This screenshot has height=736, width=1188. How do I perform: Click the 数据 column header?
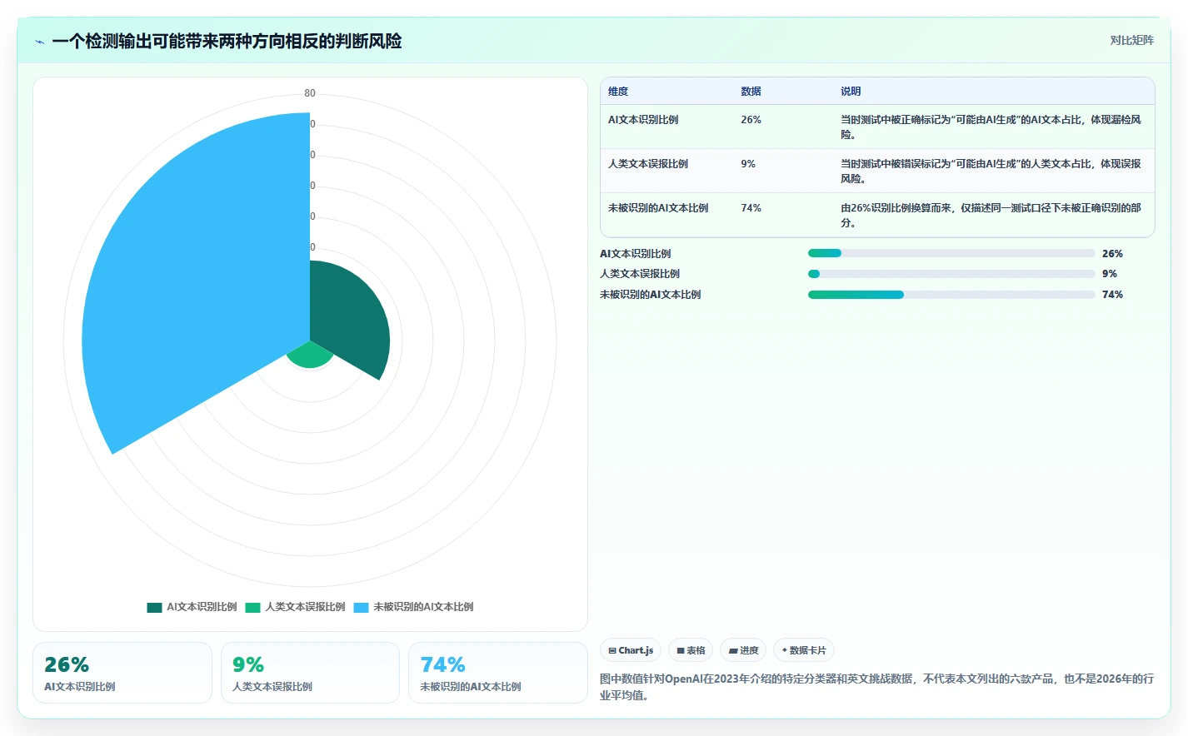coord(751,92)
